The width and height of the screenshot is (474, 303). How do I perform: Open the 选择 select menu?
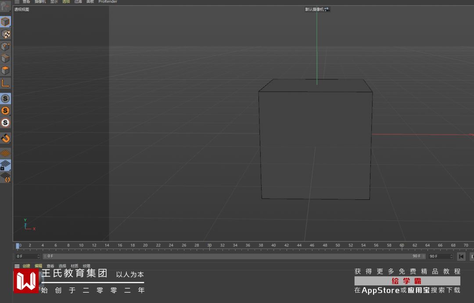[x=62, y=266]
